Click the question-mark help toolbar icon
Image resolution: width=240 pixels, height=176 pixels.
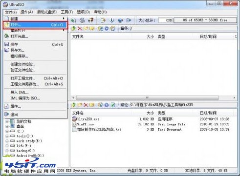coord(120,20)
